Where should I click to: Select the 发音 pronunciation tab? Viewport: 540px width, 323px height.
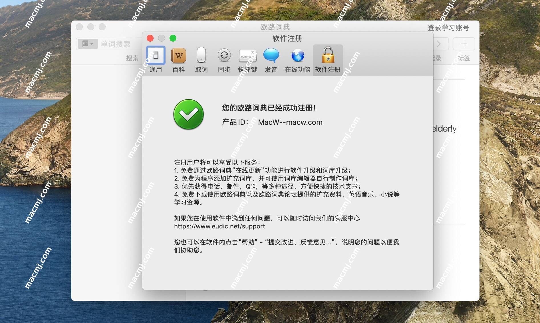(271, 60)
